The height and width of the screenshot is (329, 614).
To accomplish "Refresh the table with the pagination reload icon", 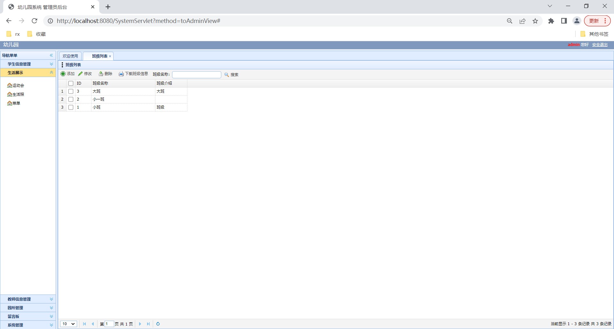I will [x=158, y=324].
